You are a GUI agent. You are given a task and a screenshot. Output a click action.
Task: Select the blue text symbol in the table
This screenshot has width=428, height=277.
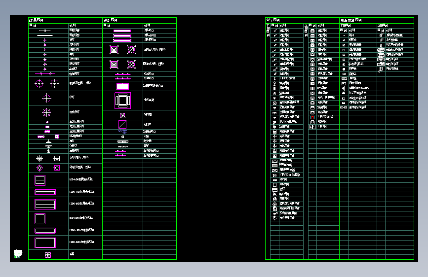point(122,132)
